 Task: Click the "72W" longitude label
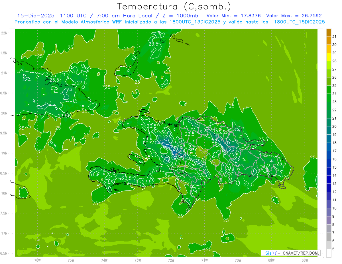[171, 260]
